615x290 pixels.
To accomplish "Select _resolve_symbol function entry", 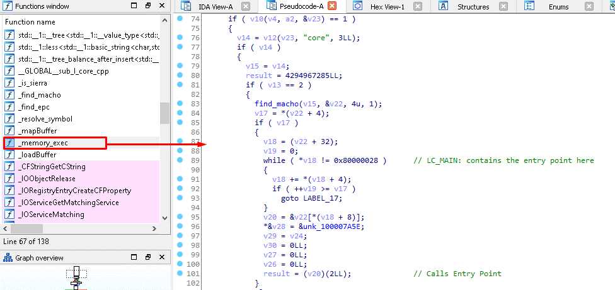I will [45, 119].
